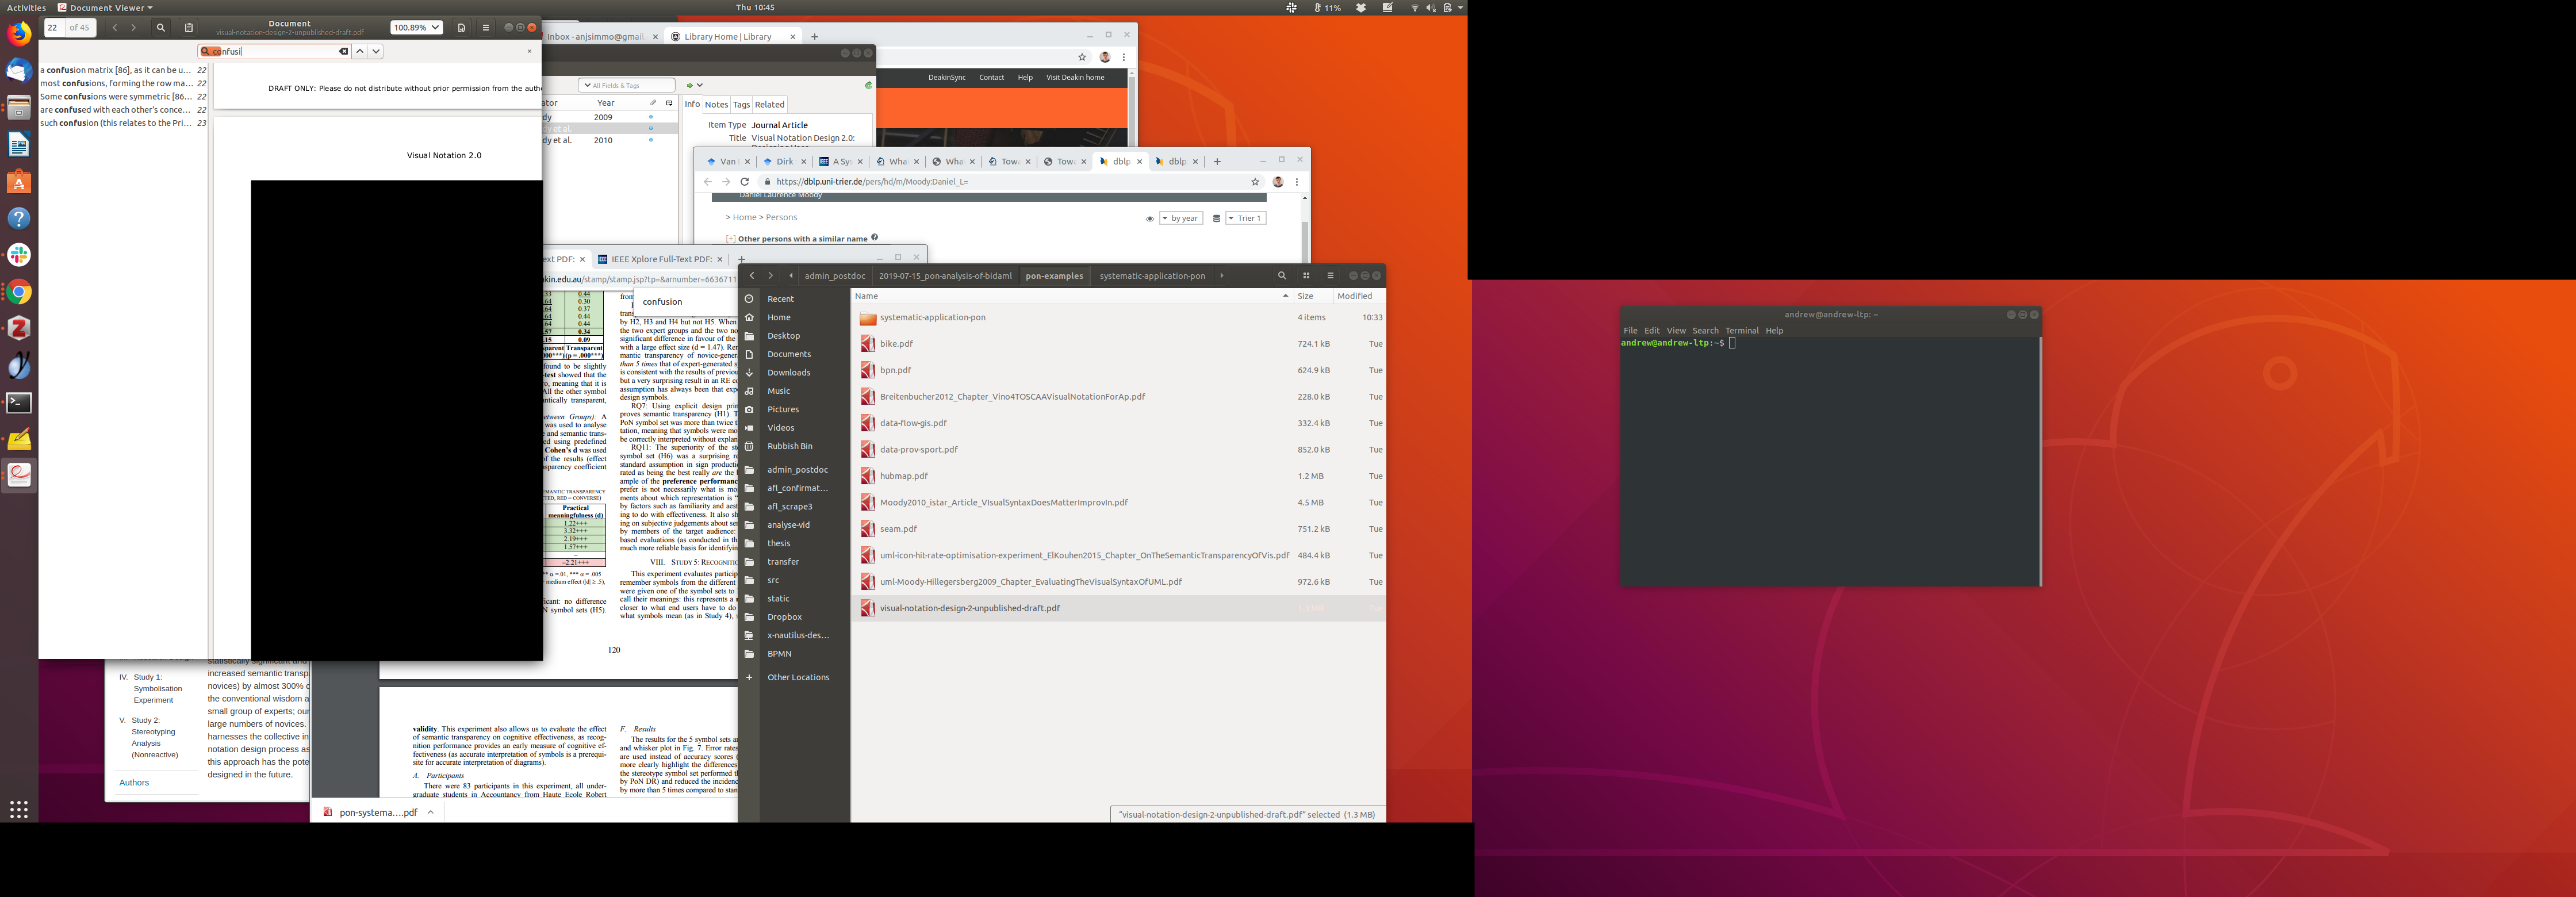The width and height of the screenshot is (2576, 897).
Task: Jump to previous search match arrow
Action: [360, 51]
